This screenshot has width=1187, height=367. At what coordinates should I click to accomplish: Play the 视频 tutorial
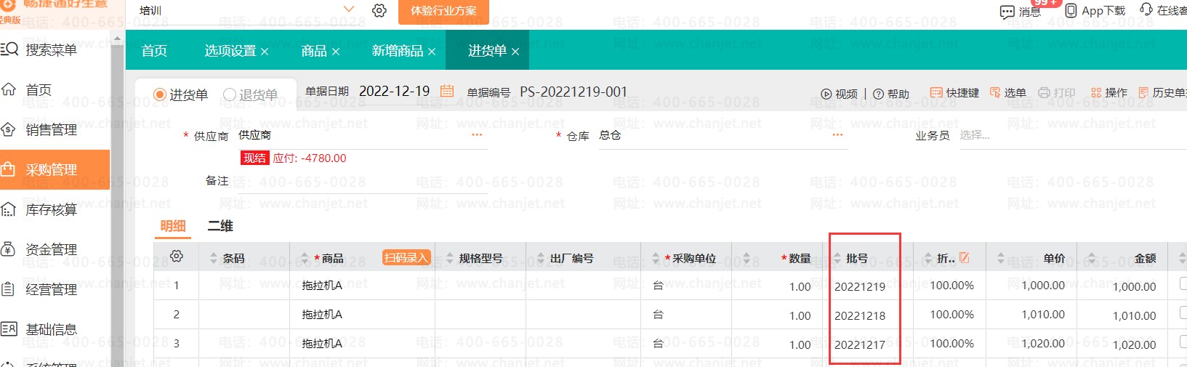(839, 94)
